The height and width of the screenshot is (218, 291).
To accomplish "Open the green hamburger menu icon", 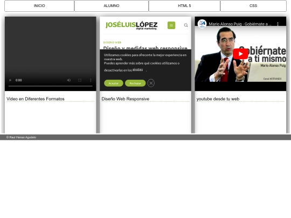I will pos(171,25).
